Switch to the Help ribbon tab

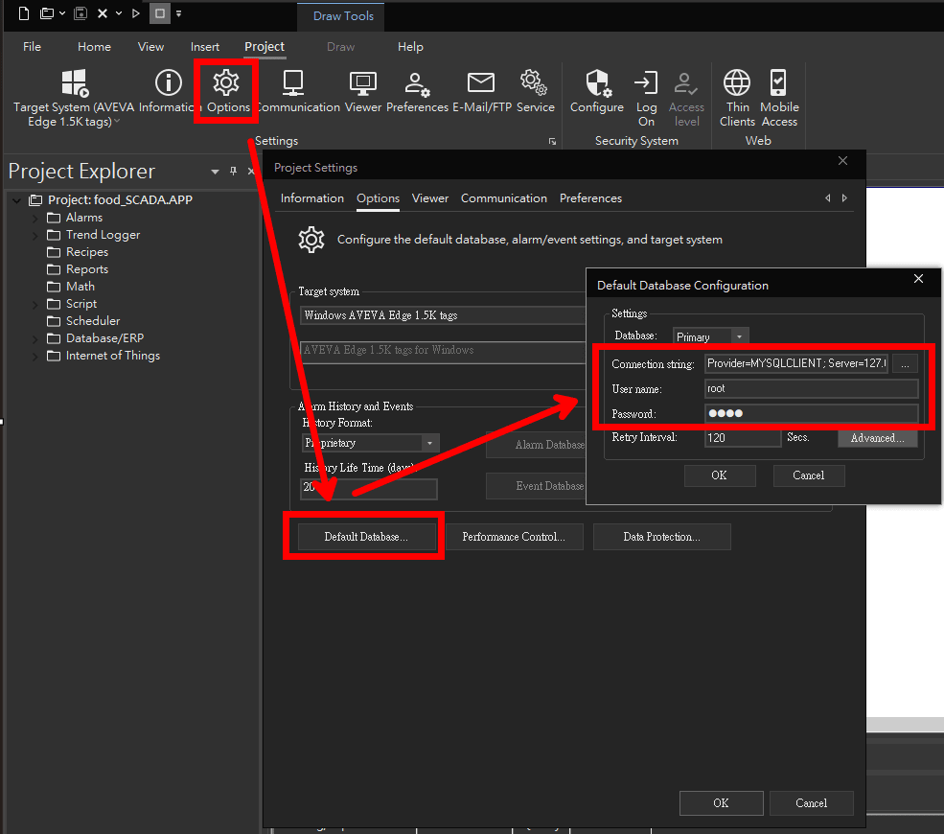click(x=410, y=46)
